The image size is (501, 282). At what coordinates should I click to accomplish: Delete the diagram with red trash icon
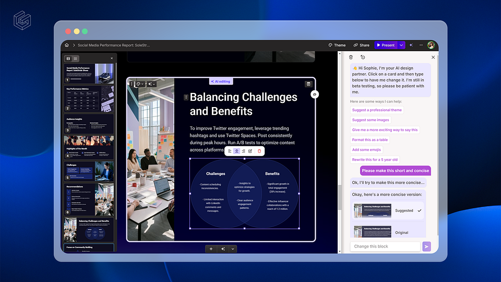tap(259, 151)
